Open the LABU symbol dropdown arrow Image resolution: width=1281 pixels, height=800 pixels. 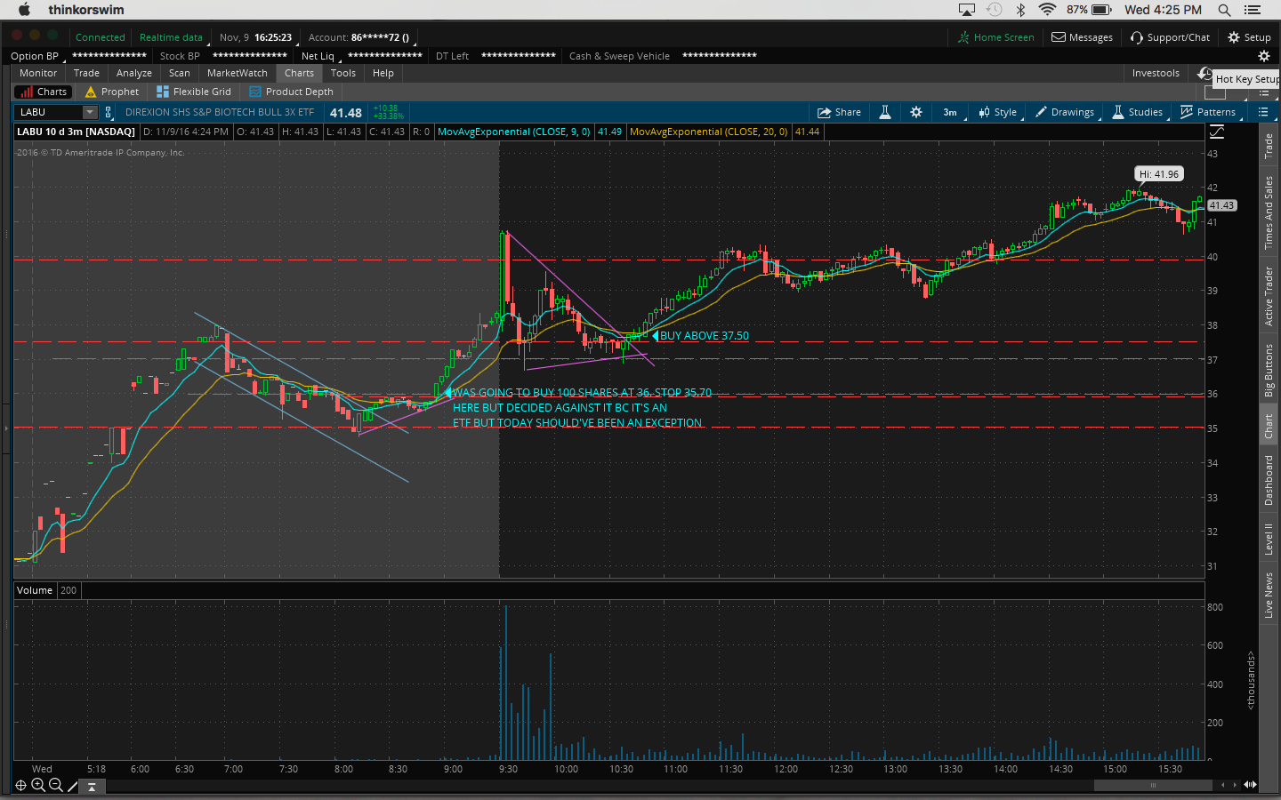[x=89, y=112]
